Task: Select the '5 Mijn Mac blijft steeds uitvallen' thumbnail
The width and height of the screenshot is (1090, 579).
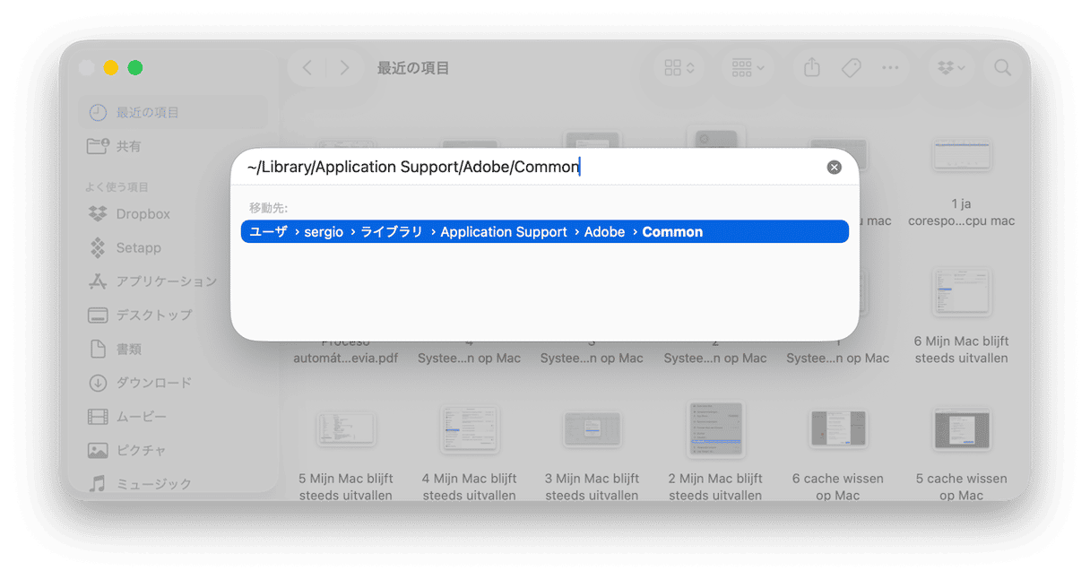Action: (x=345, y=428)
